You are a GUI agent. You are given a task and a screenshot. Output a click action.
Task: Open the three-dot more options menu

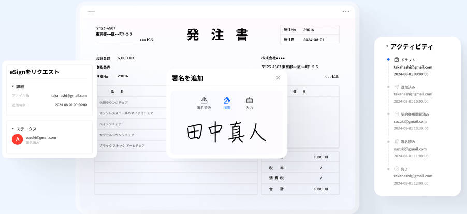point(346,11)
